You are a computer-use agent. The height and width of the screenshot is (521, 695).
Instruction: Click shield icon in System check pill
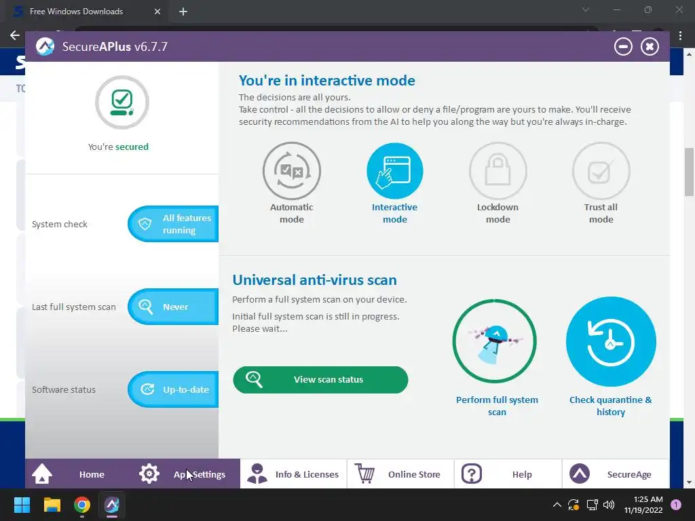coord(145,224)
